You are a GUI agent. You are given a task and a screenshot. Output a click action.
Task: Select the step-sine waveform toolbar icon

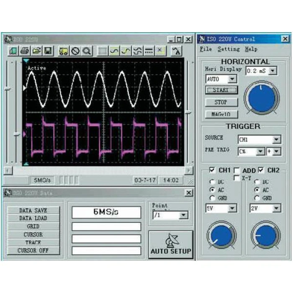pyautogui.click(x=126, y=51)
